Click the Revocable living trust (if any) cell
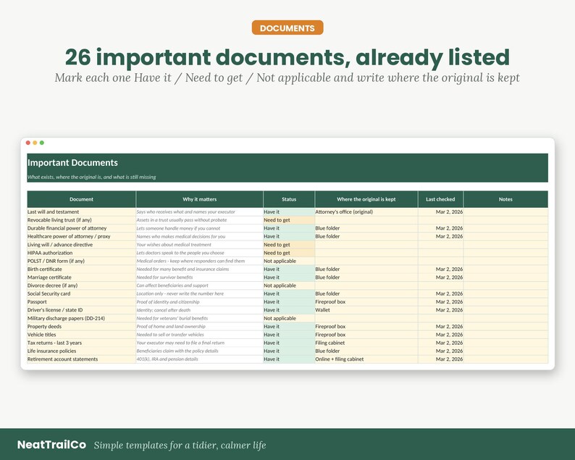 [x=81, y=220]
